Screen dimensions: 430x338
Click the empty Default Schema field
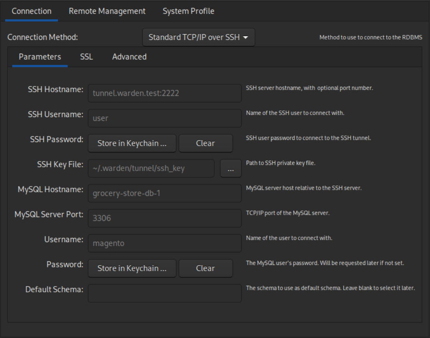(164, 293)
